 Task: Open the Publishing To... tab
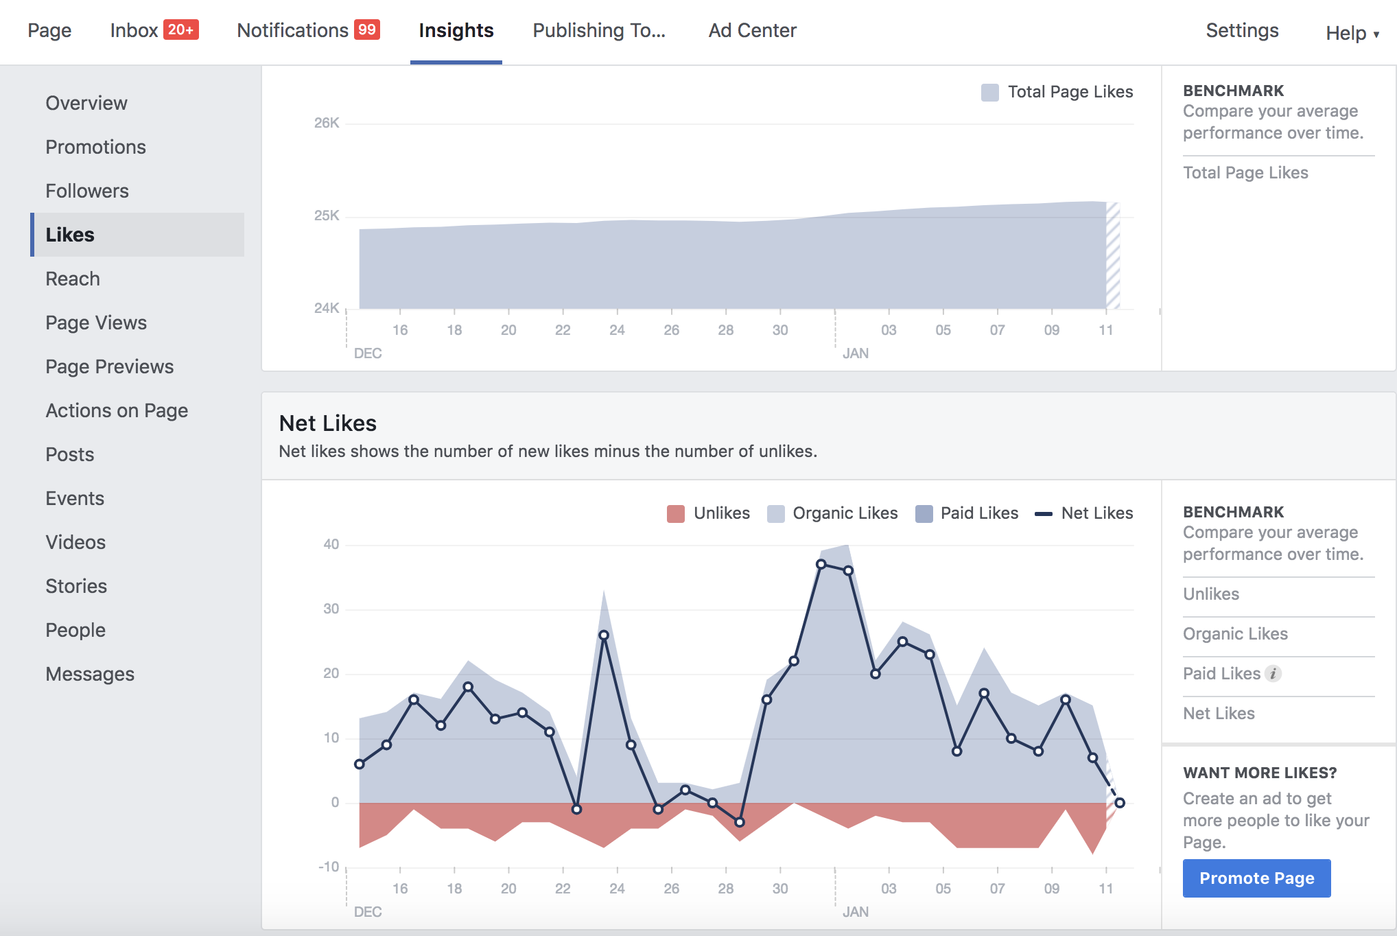tap(599, 30)
